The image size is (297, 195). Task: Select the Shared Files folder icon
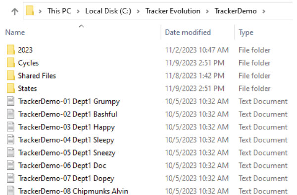[x=10, y=76]
